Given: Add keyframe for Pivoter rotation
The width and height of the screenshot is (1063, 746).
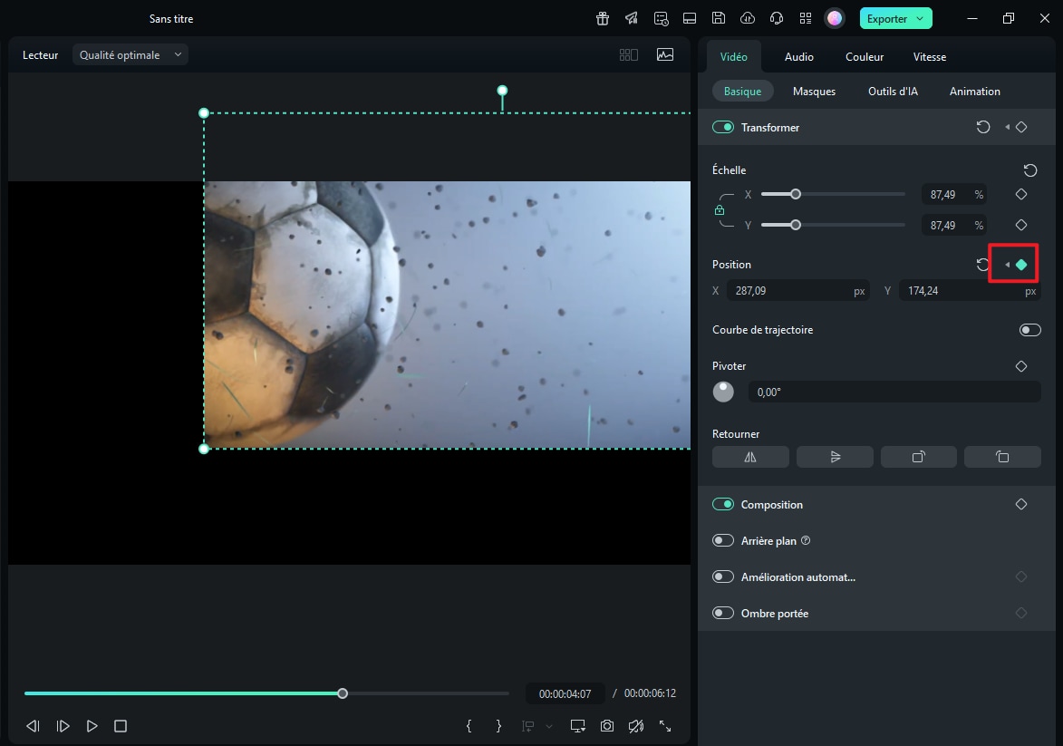Looking at the screenshot, I should point(1021,366).
